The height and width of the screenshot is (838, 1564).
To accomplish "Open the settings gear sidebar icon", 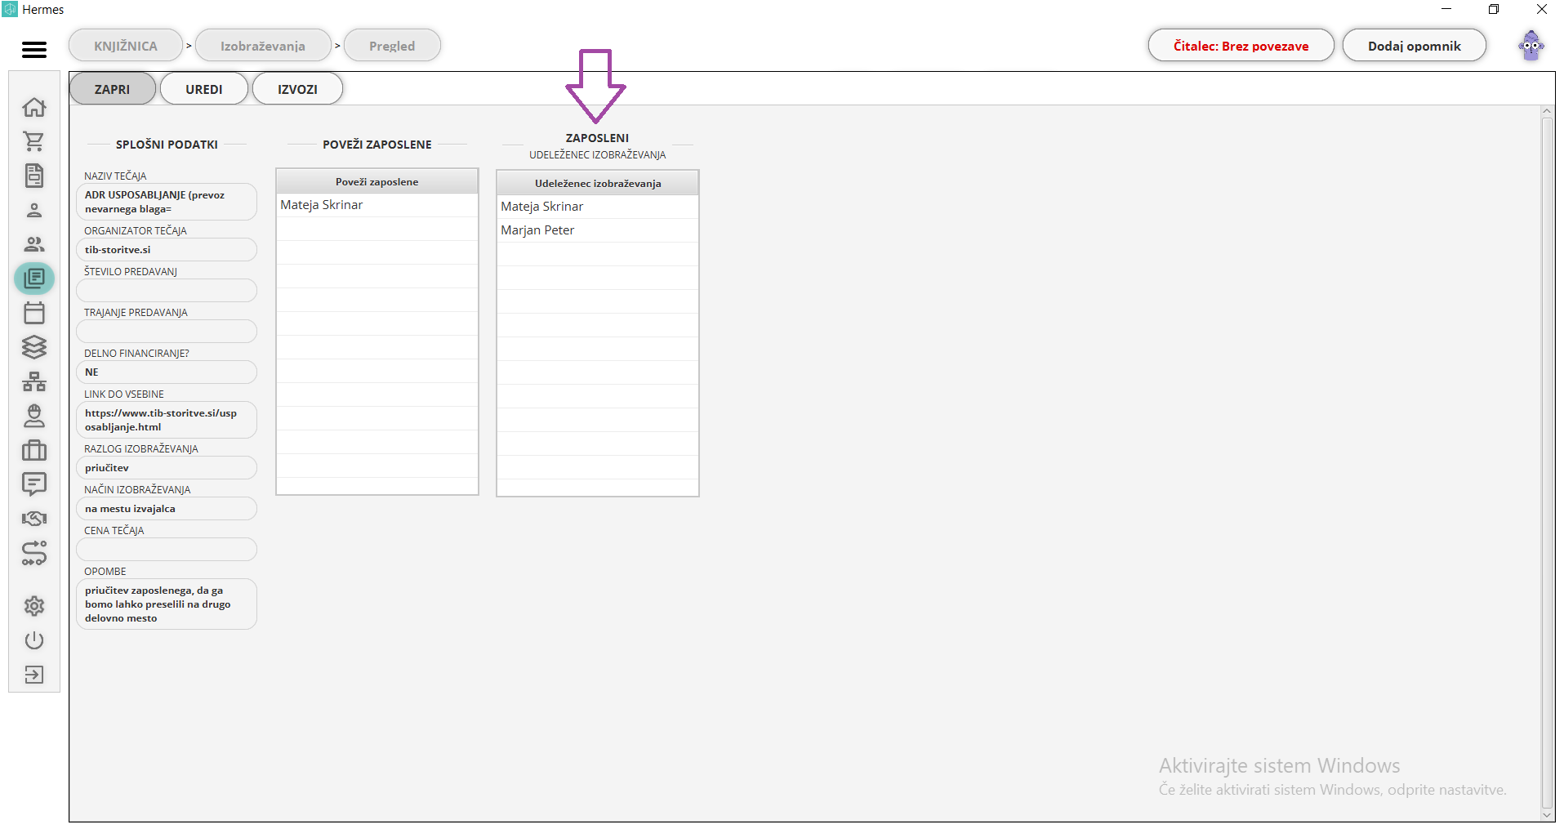I will point(34,606).
